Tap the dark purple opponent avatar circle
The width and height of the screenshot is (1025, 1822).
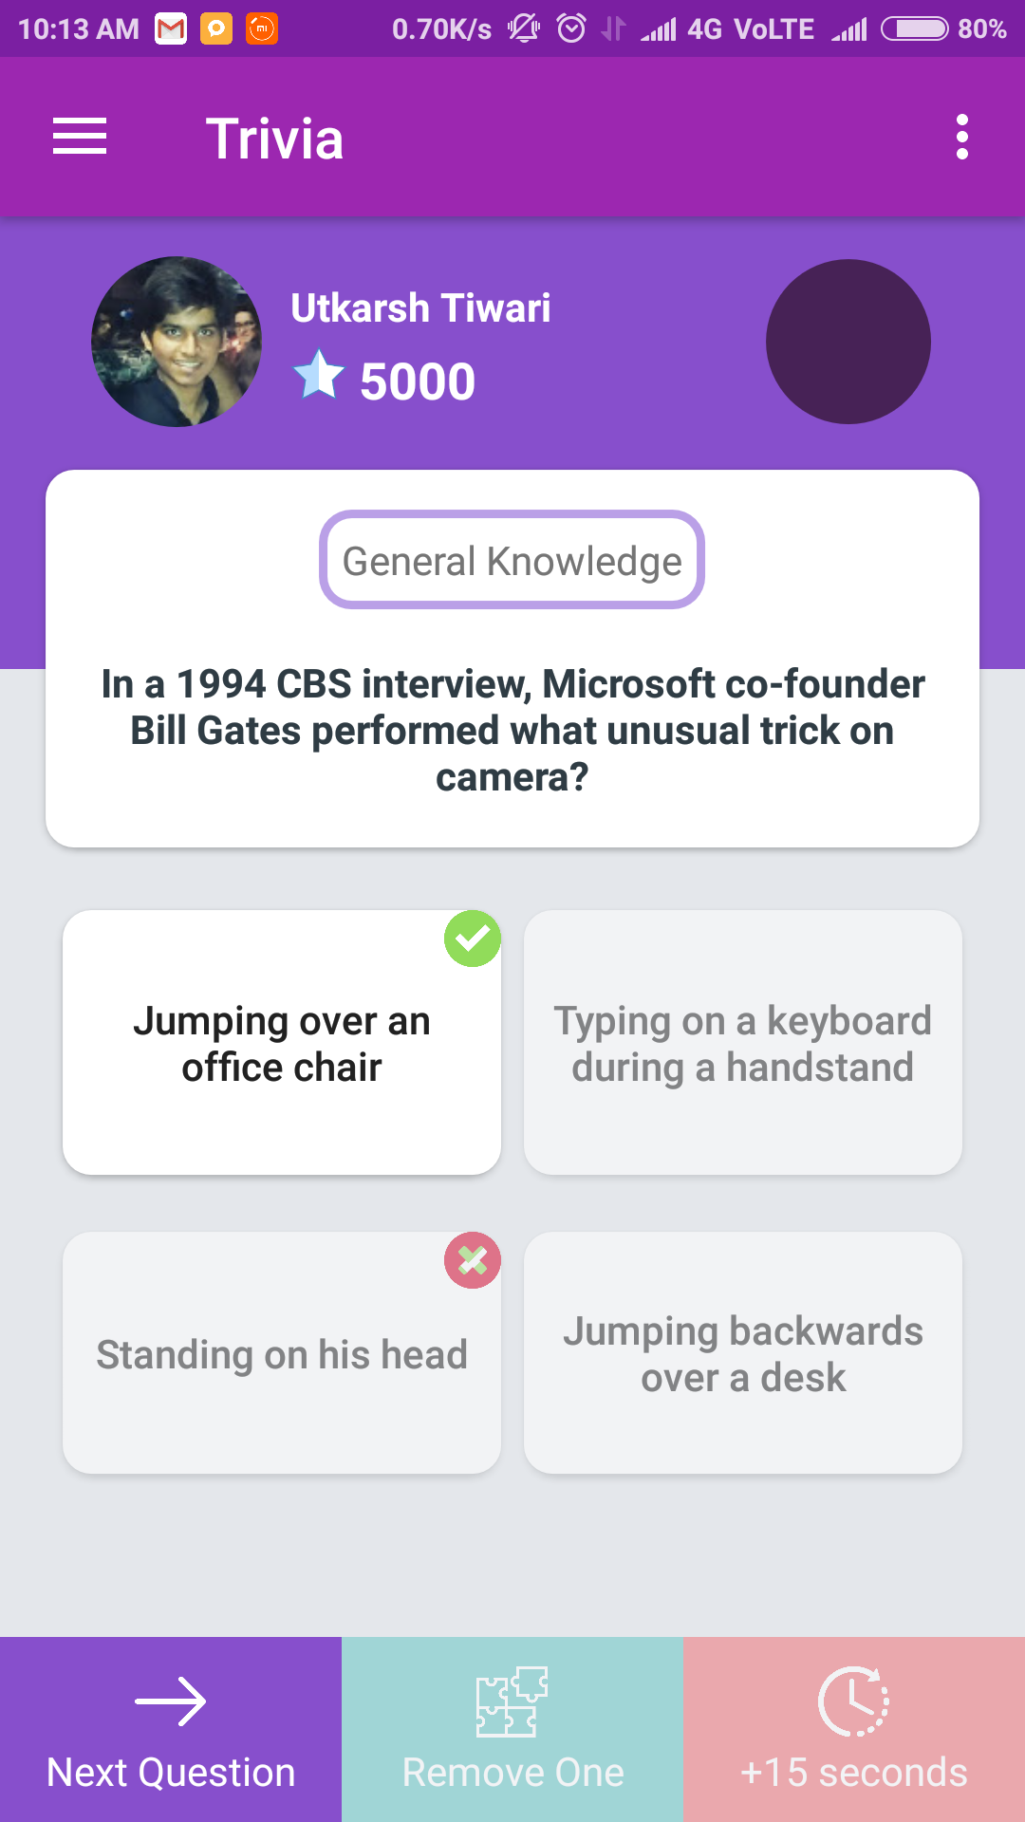click(x=848, y=342)
